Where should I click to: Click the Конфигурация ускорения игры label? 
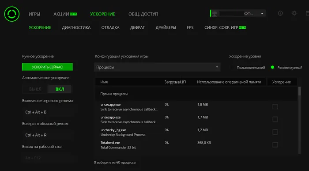tap(122, 57)
